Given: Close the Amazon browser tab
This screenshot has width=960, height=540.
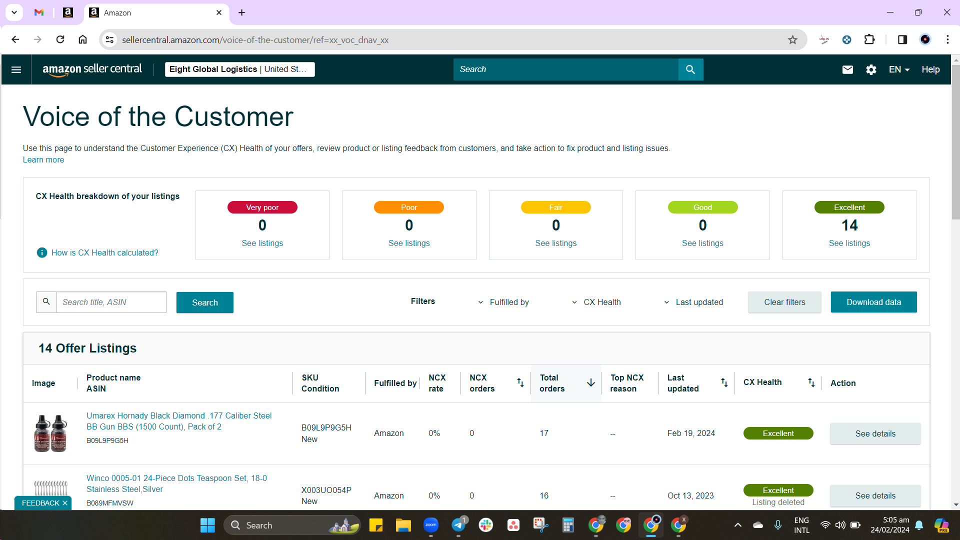Looking at the screenshot, I should (219, 12).
